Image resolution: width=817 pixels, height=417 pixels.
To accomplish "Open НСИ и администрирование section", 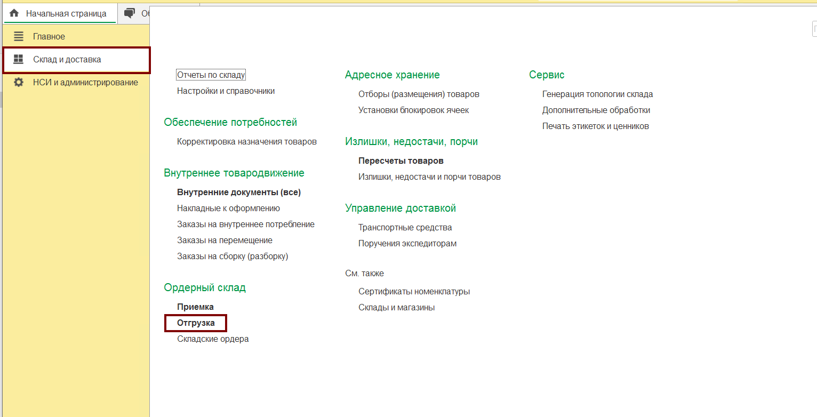I will pyautogui.click(x=76, y=83).
